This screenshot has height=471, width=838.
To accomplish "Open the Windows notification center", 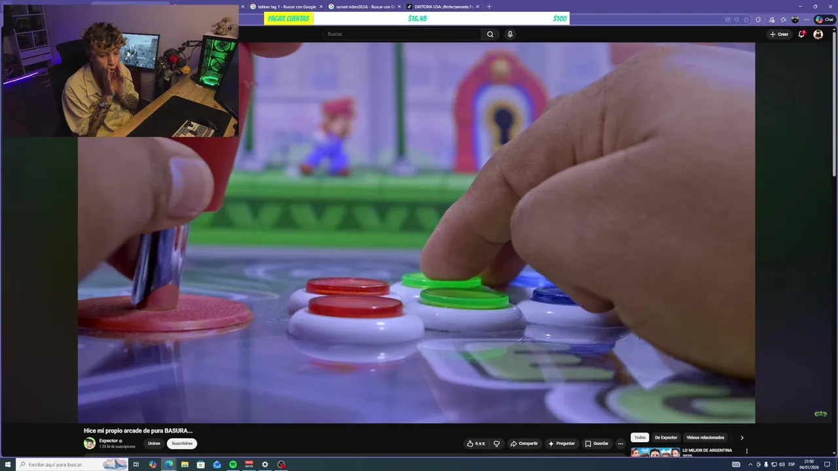I will pos(827,464).
